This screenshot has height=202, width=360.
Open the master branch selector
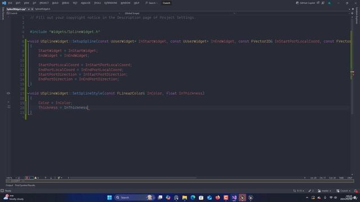point(324,191)
